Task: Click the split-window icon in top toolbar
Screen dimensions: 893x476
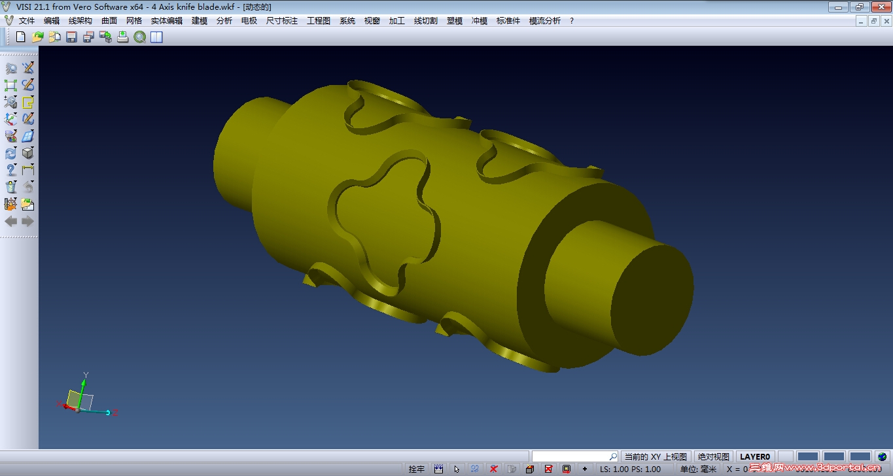Action: coord(156,37)
